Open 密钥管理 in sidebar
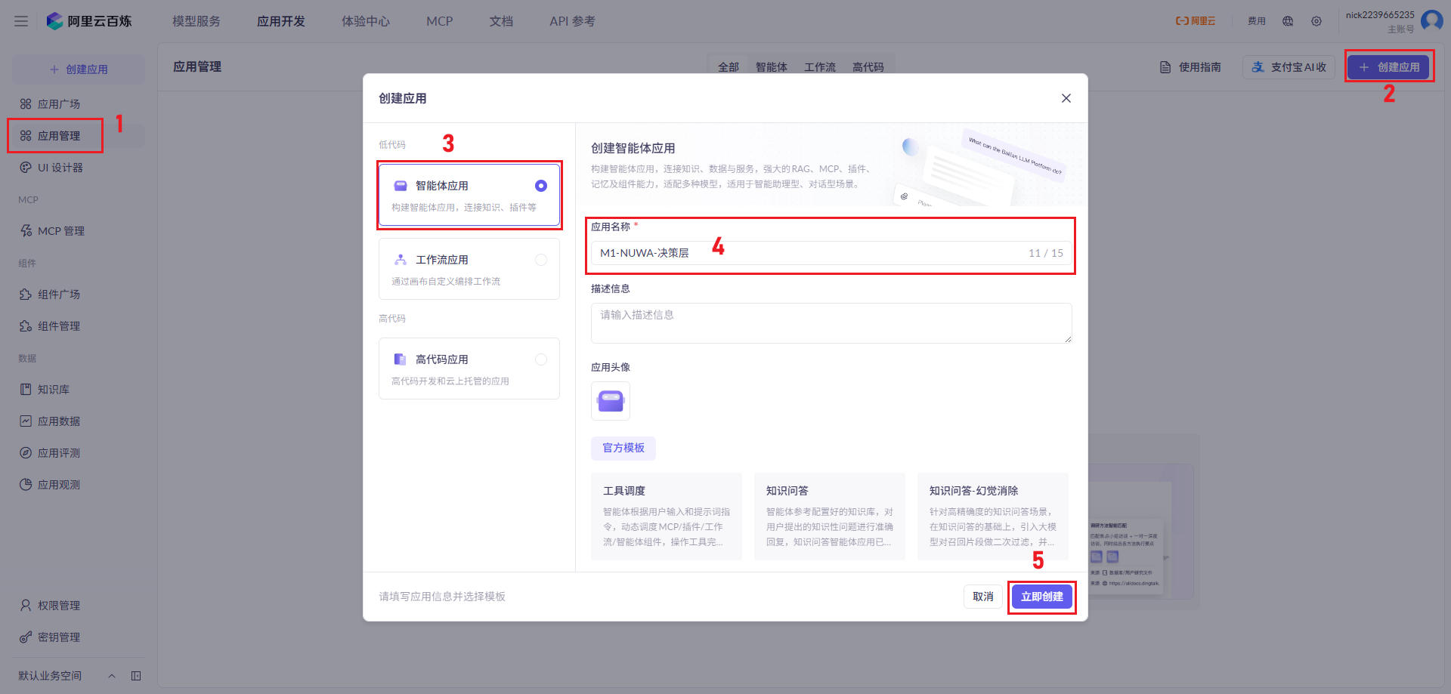The width and height of the screenshot is (1451, 694). pos(59,637)
